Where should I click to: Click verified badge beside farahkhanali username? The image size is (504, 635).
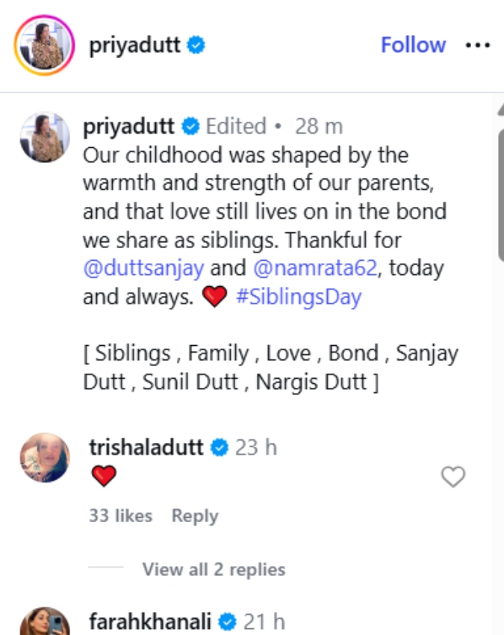229,622
